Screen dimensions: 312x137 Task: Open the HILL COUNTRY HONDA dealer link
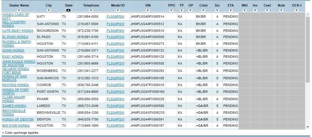[14, 24]
